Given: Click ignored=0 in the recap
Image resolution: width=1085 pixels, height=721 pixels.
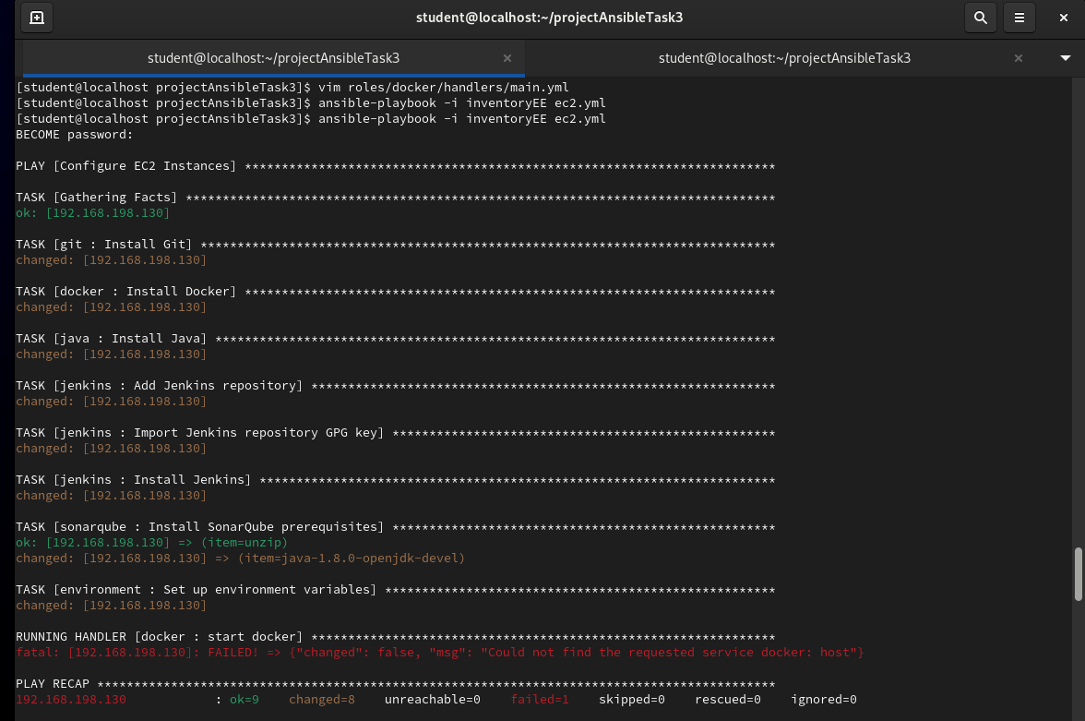Looking at the screenshot, I should 823,700.
